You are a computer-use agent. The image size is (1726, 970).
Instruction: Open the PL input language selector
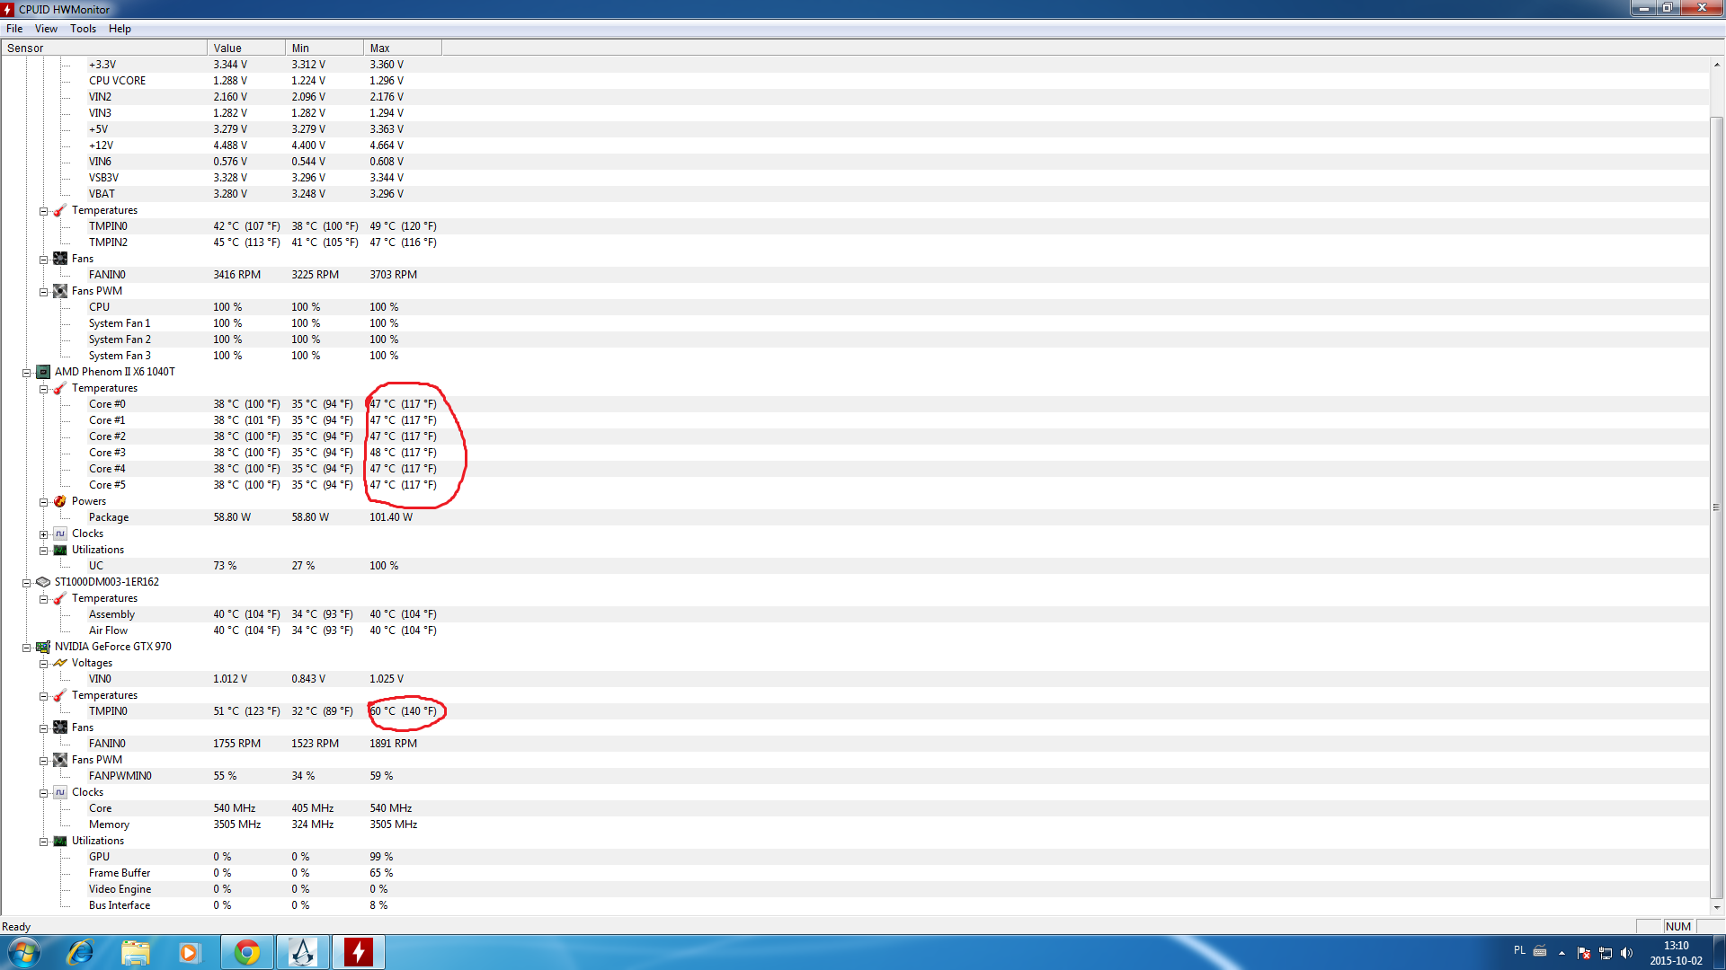click(x=1519, y=950)
